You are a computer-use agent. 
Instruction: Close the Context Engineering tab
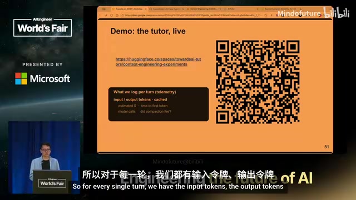click(x=220, y=9)
